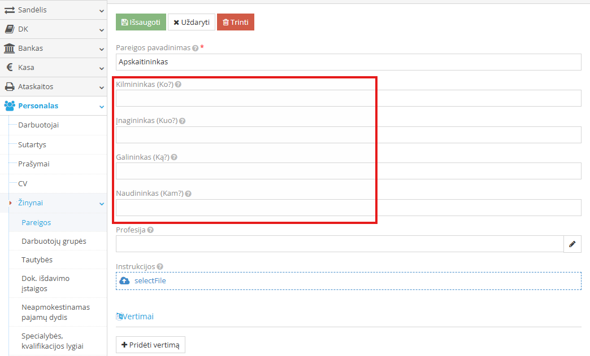The image size is (590, 356).
Task: Collapse the Personalas menu chevron
Action: [x=102, y=107]
